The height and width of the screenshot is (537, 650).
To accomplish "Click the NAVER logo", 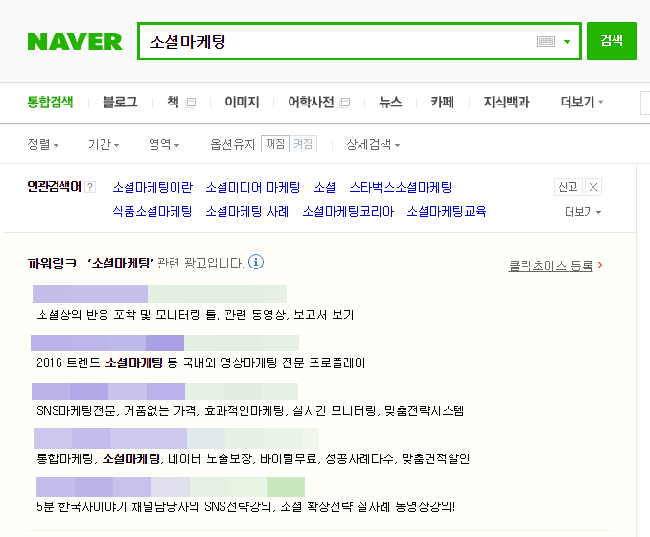I will click(x=75, y=41).
